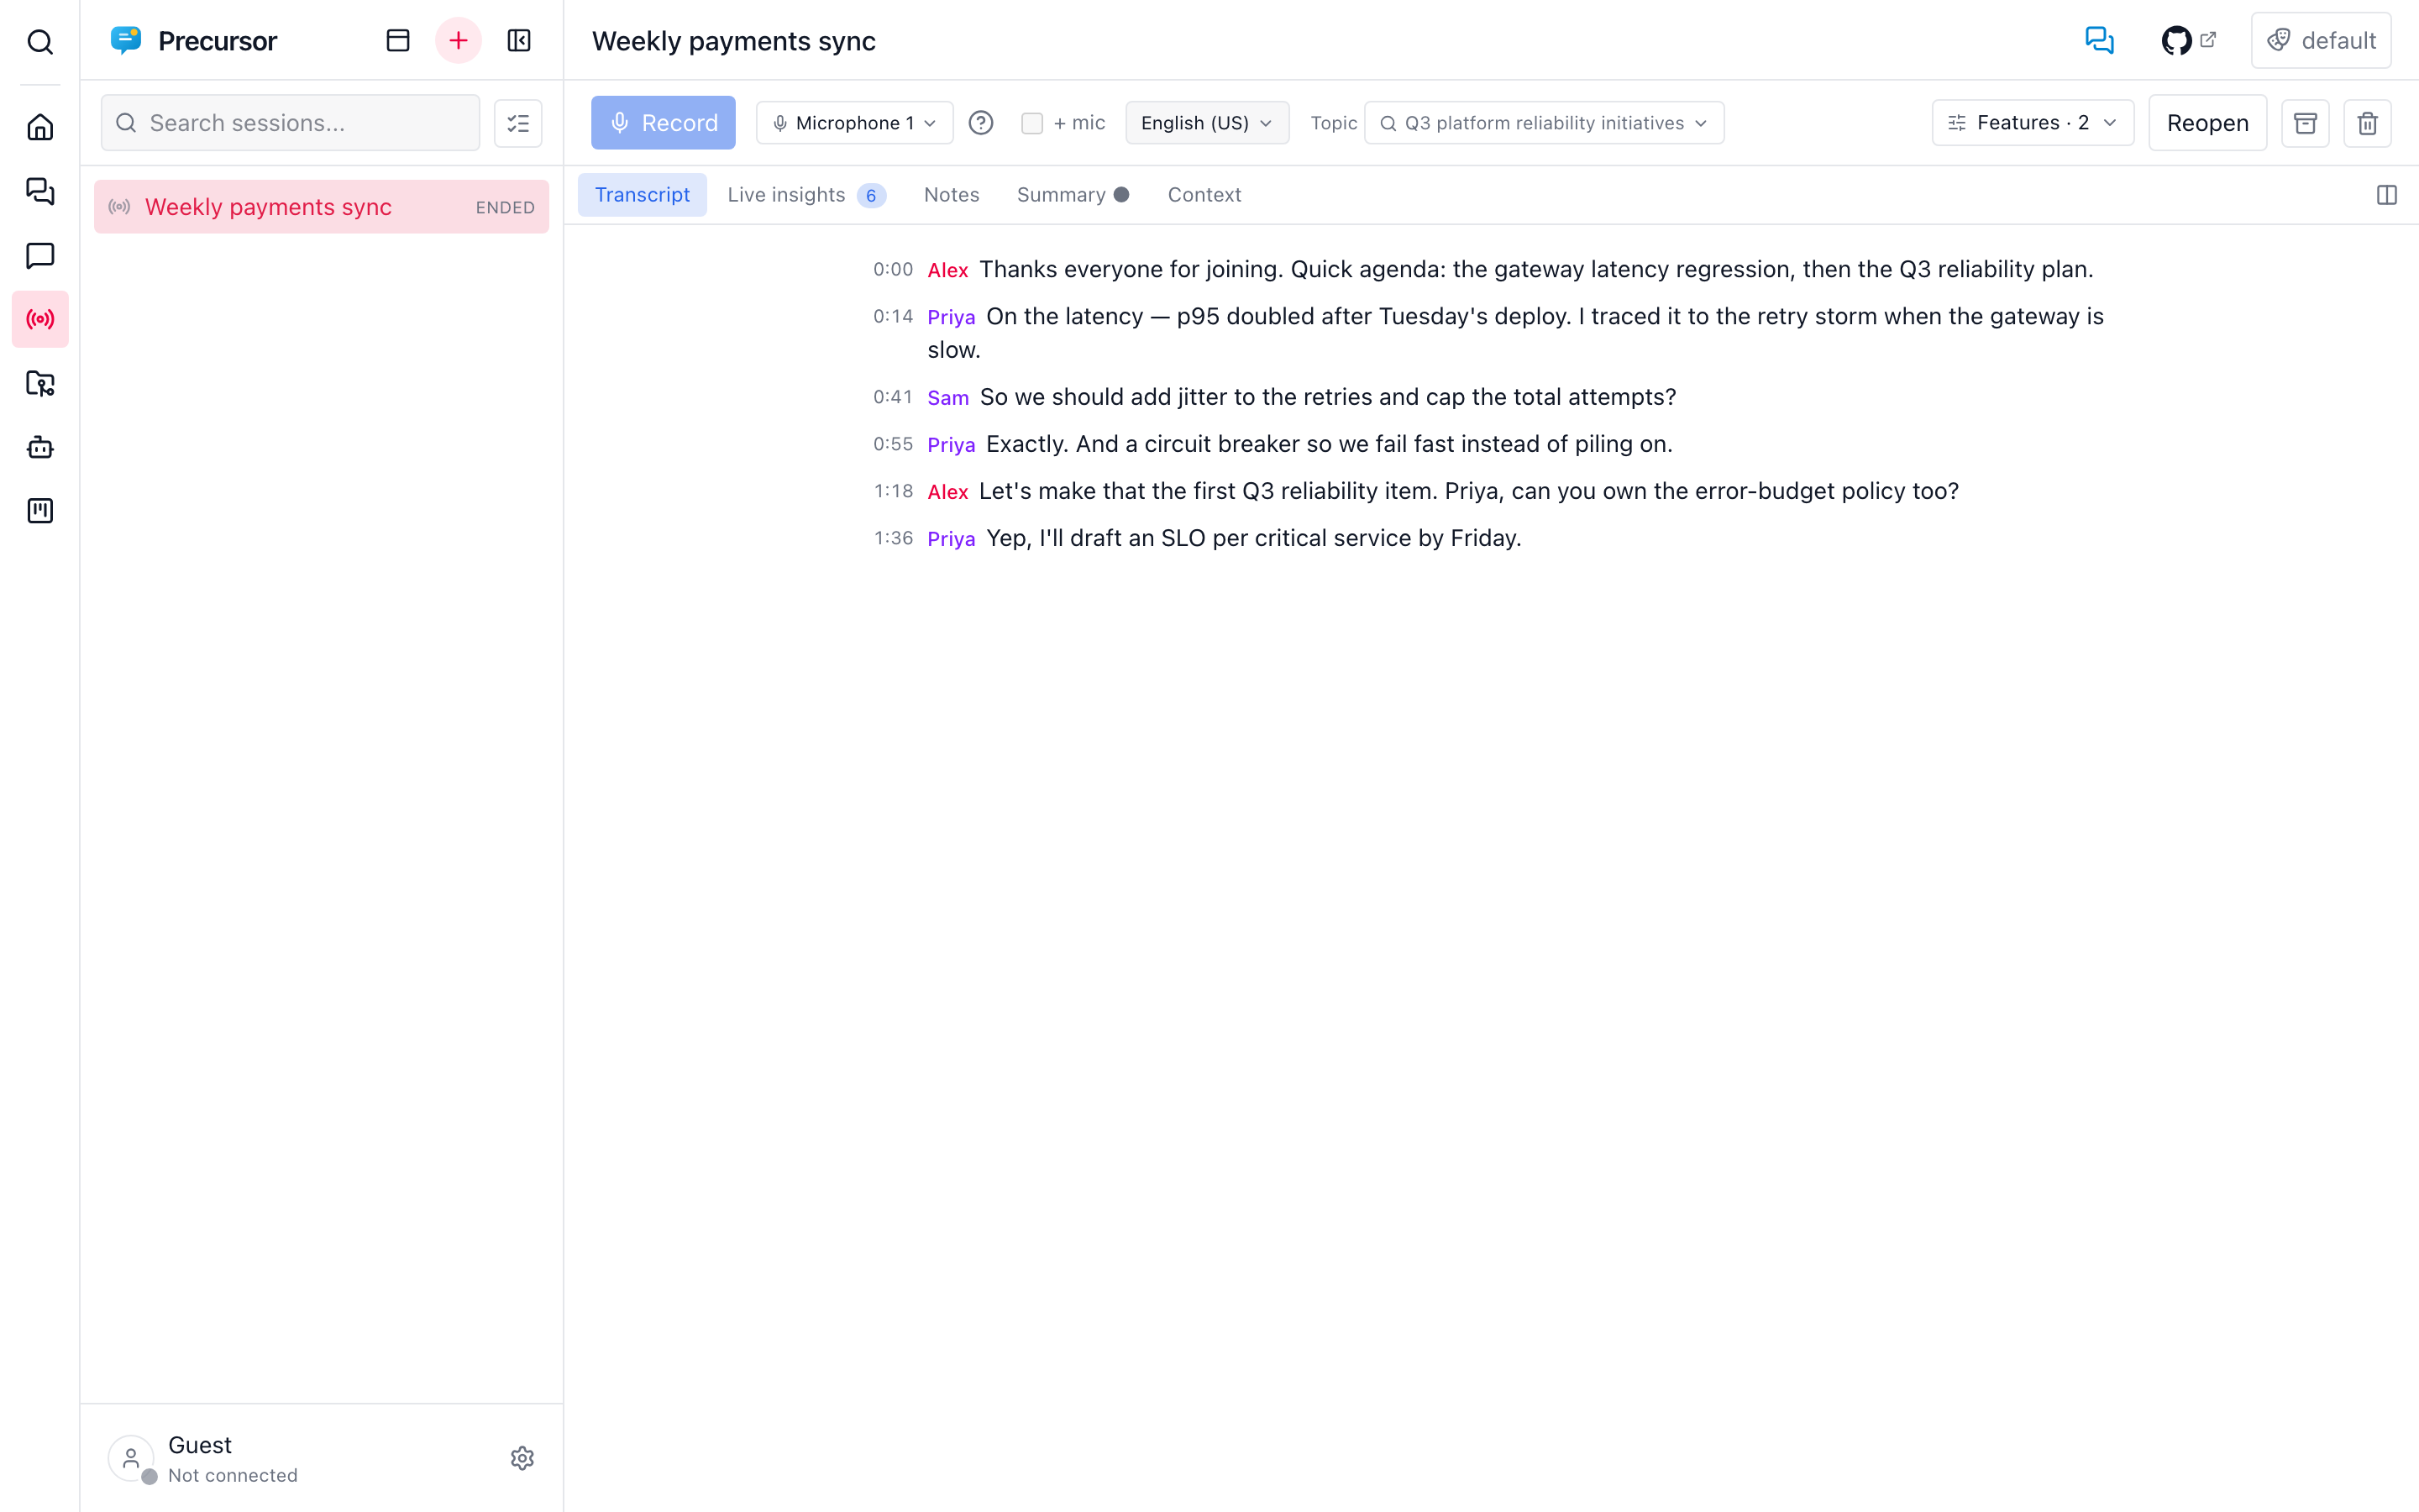The image size is (2419, 1512).
Task: Click the Weekly payments sync page title
Action: point(734,41)
